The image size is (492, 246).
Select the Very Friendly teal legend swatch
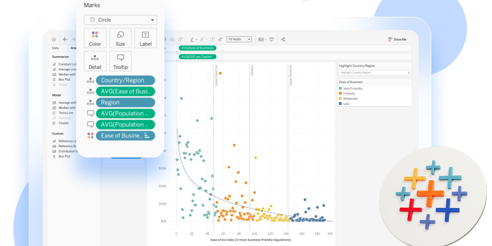tap(340, 88)
